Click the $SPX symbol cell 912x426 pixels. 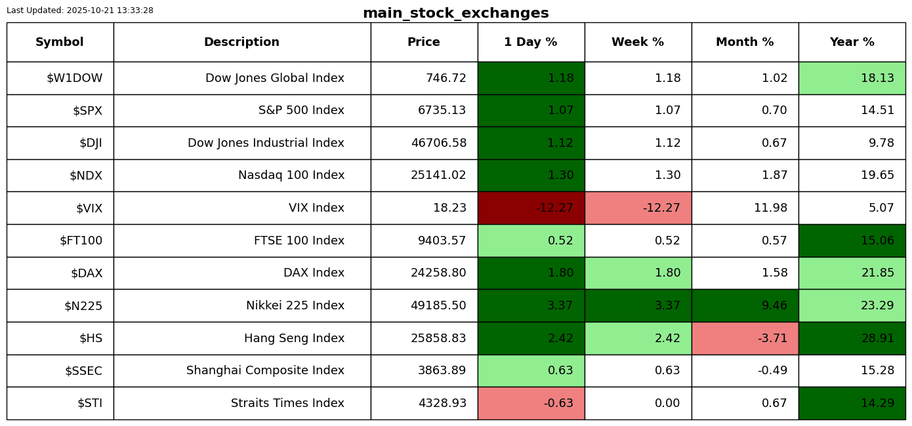click(x=87, y=111)
